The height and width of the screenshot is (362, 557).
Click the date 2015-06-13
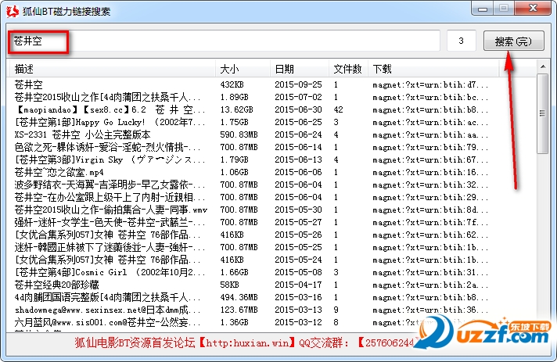(x=298, y=160)
